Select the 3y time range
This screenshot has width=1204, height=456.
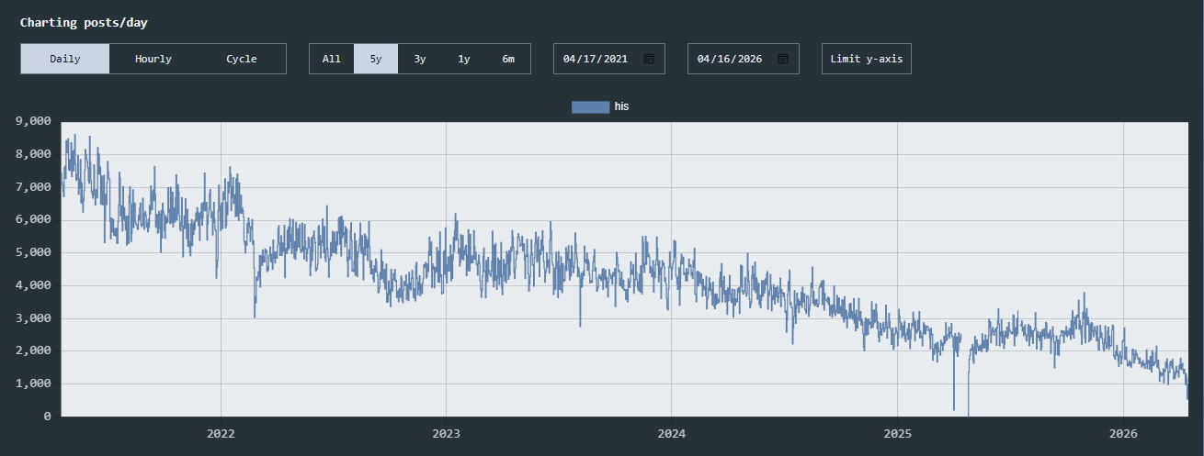tap(420, 59)
